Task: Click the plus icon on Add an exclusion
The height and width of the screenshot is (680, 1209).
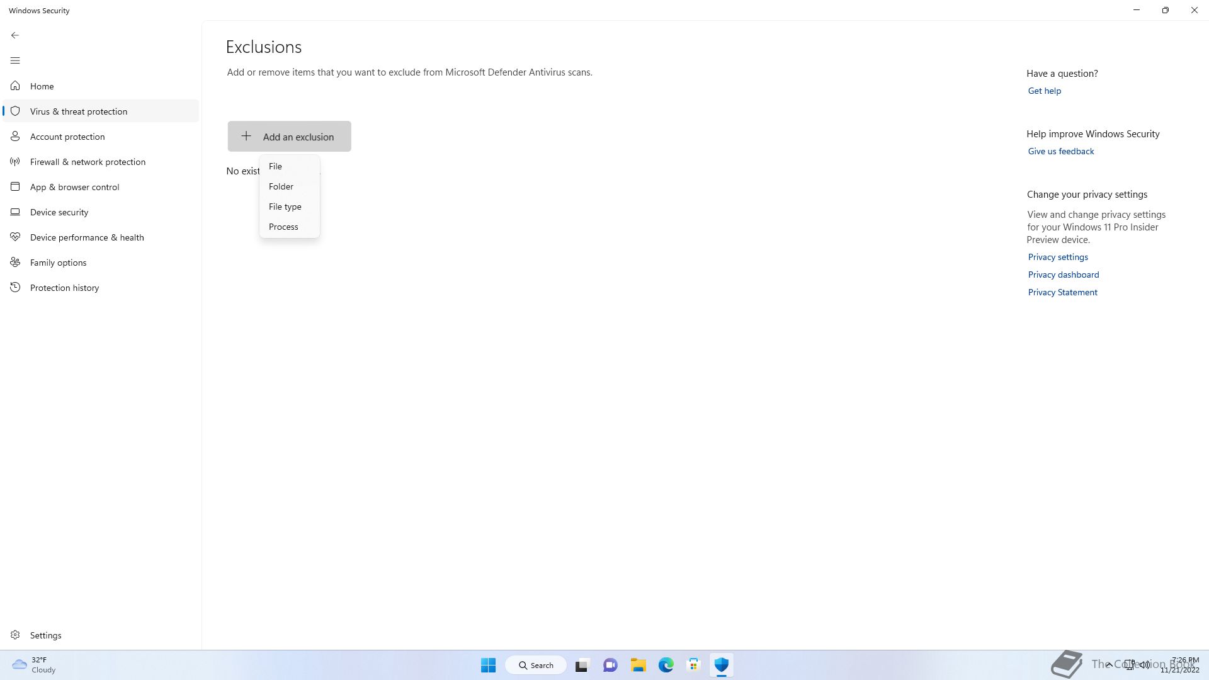Action: pyautogui.click(x=246, y=136)
